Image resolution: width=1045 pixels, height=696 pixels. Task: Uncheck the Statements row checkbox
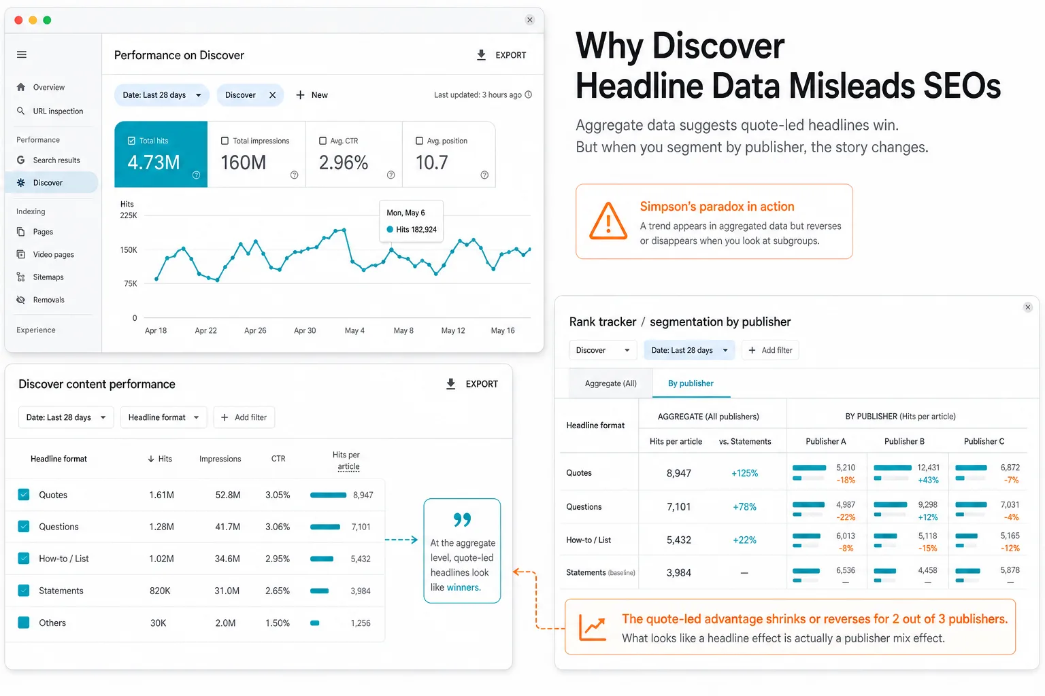24,591
